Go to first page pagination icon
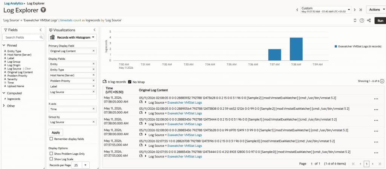The image size is (386, 169). click(354, 164)
